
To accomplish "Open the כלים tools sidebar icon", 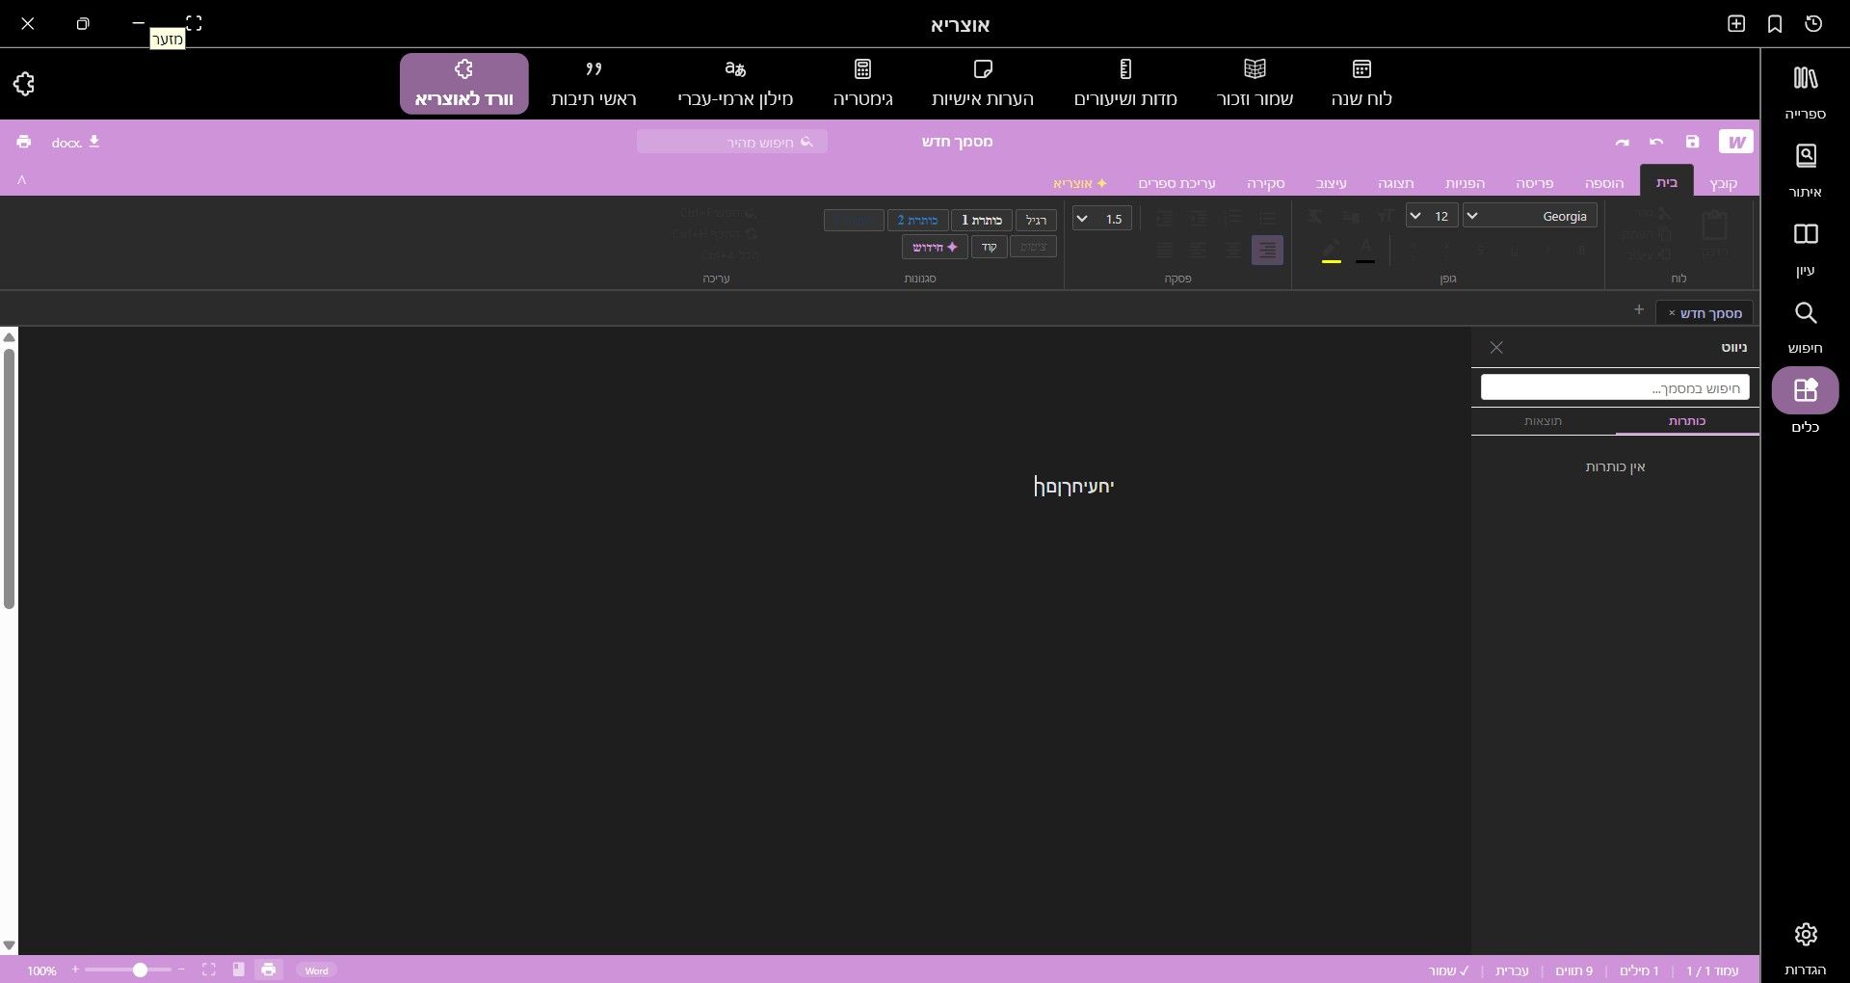I will click(x=1805, y=402).
